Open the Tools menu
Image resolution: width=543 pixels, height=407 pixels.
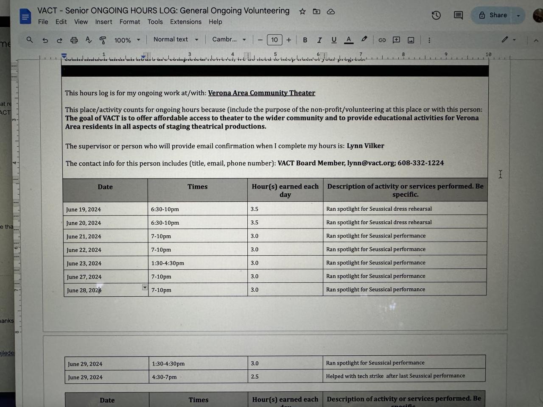pos(155,22)
